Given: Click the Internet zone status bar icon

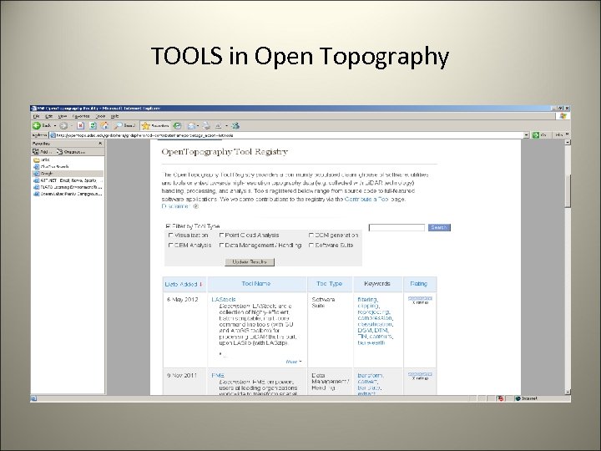Looking at the screenshot, I should tap(526, 398).
